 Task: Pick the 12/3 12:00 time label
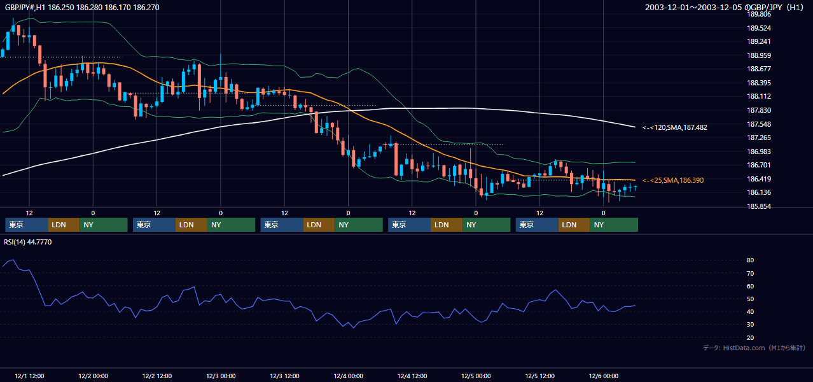(x=285, y=376)
